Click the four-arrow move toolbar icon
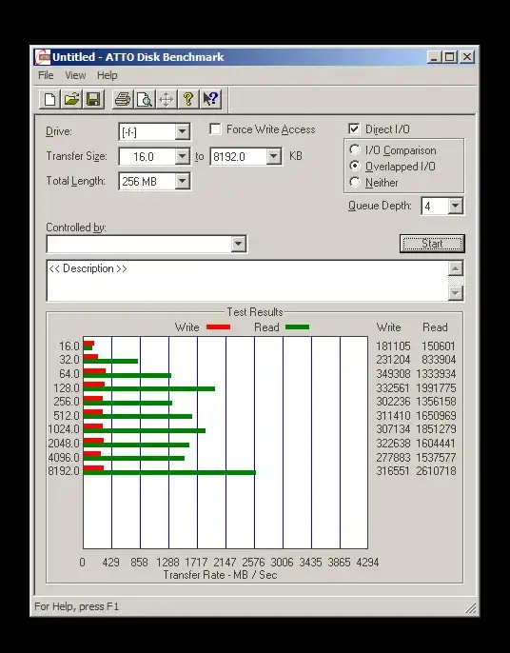Viewport: 510px width, 653px height. tap(167, 99)
